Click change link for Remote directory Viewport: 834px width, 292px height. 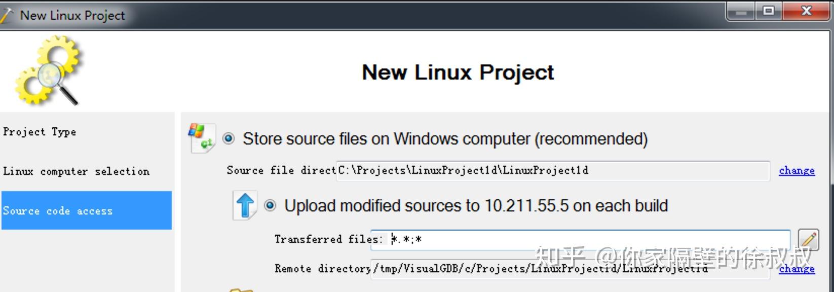click(x=797, y=269)
